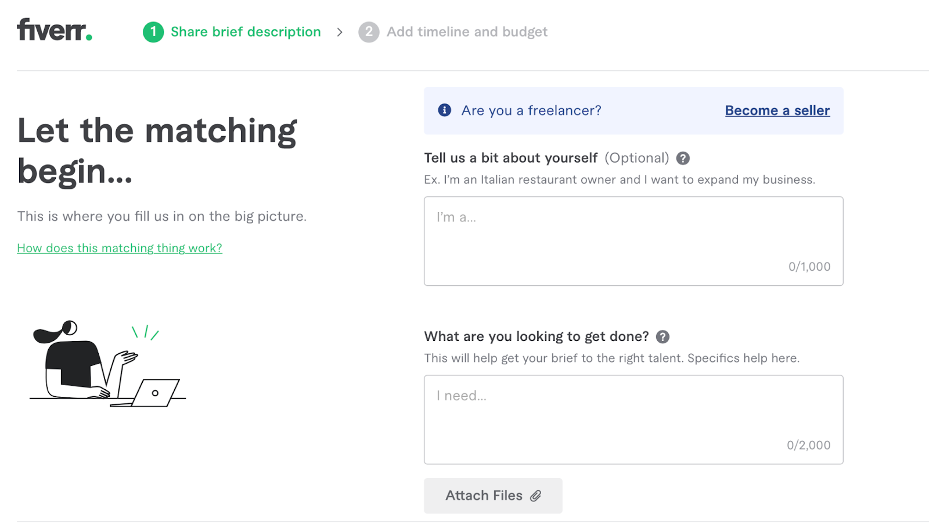Go to the 'Add timeline and budget' step
The width and height of the screenshot is (929, 524).
coord(467,32)
